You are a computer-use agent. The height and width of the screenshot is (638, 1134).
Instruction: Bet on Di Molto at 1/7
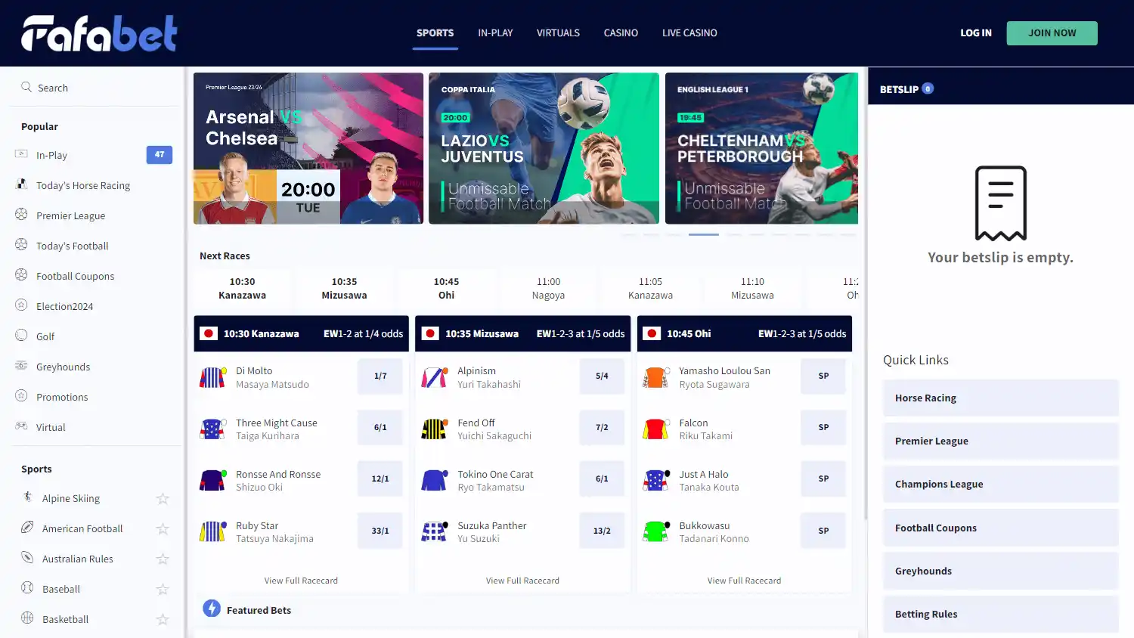click(x=380, y=376)
